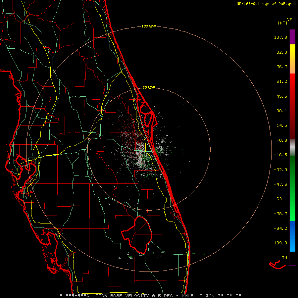Screen dimensions: 298x298
Task: Click the -78.7 velocity scale value
Action: (280, 214)
